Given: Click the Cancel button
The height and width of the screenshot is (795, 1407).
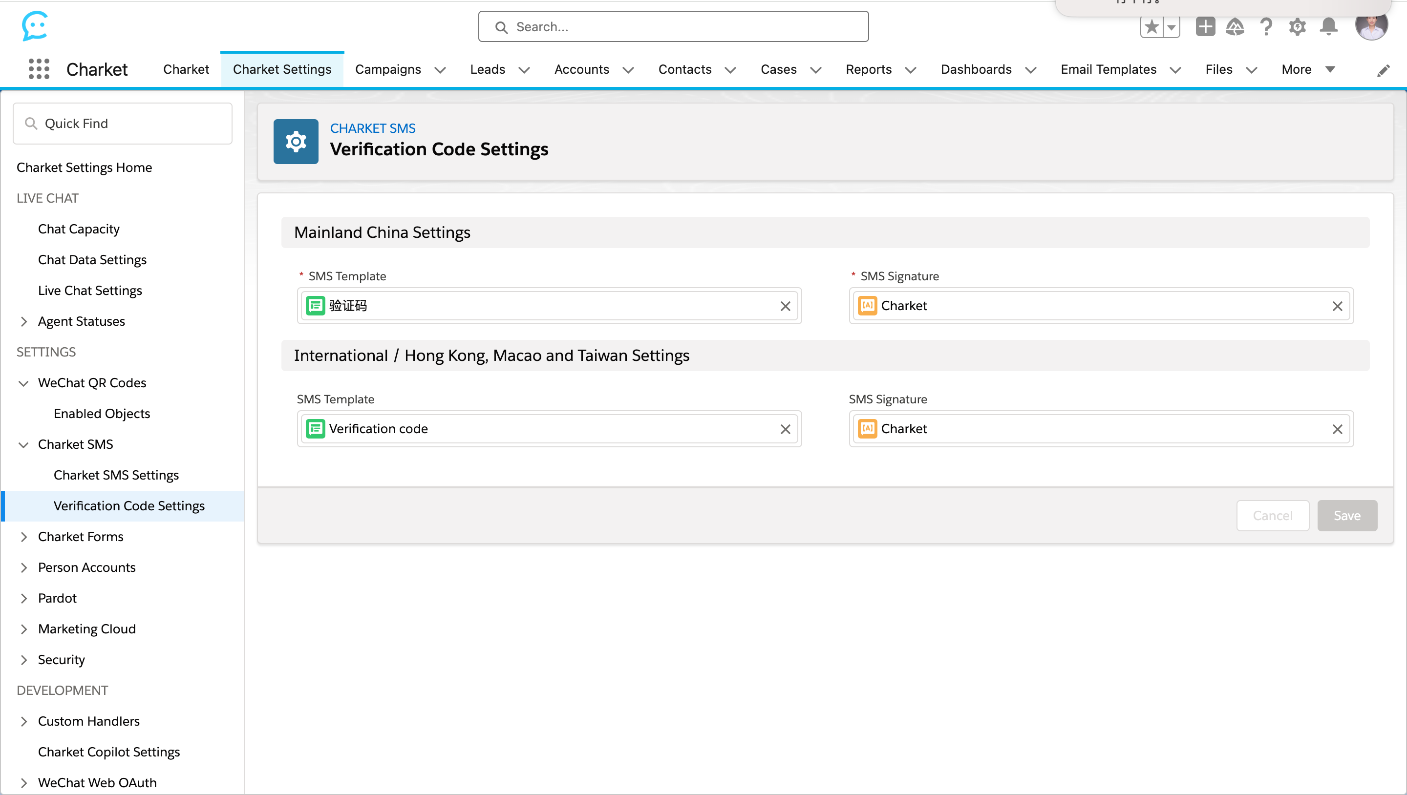Looking at the screenshot, I should click(1272, 516).
